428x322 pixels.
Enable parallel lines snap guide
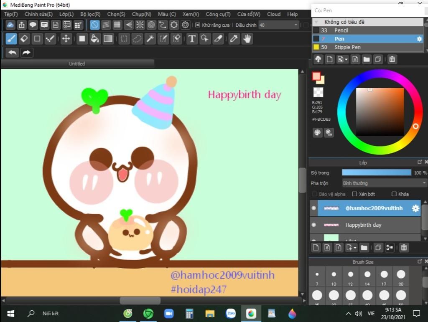pyautogui.click(x=106, y=25)
